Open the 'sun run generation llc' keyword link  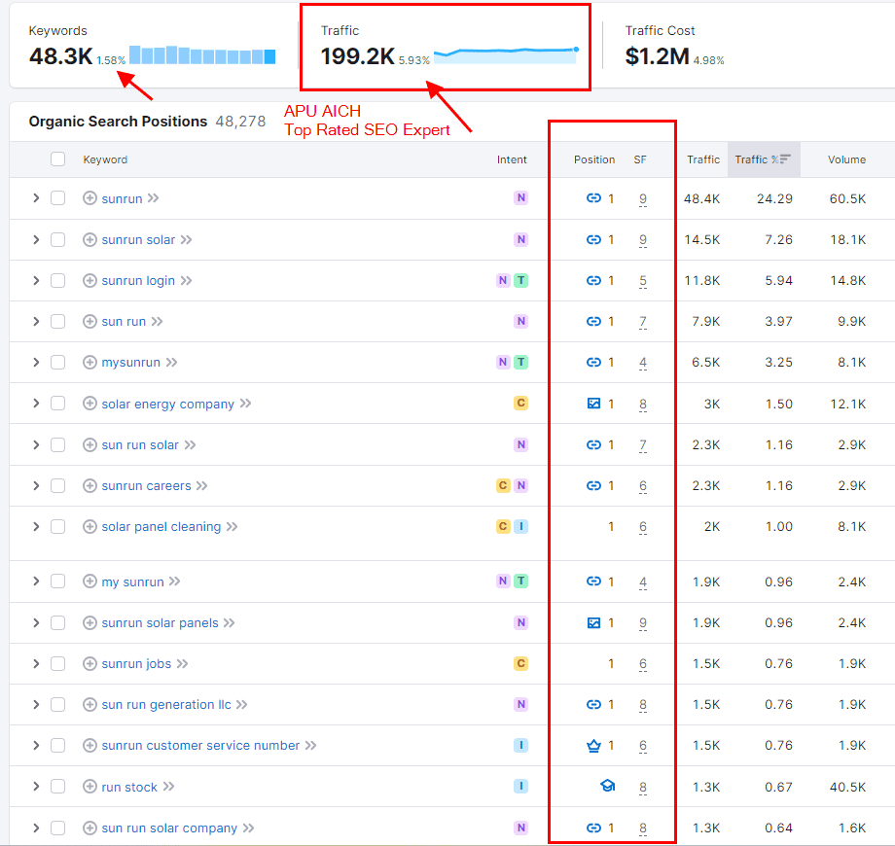(166, 705)
